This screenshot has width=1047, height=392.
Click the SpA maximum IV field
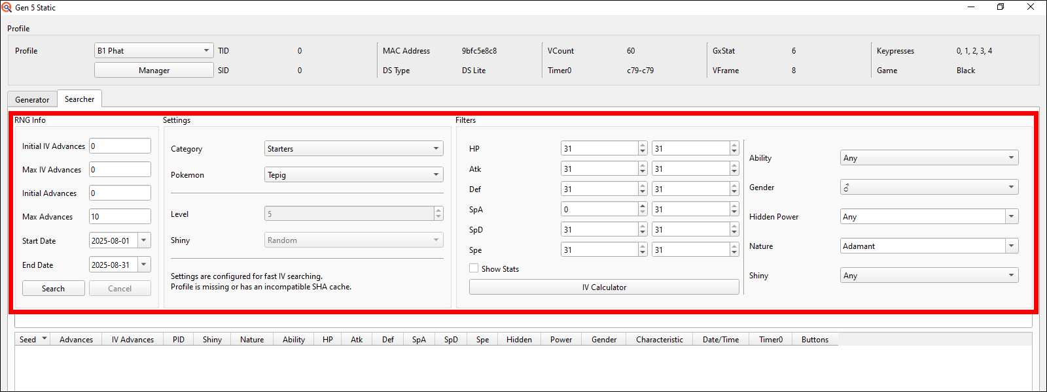(x=690, y=209)
